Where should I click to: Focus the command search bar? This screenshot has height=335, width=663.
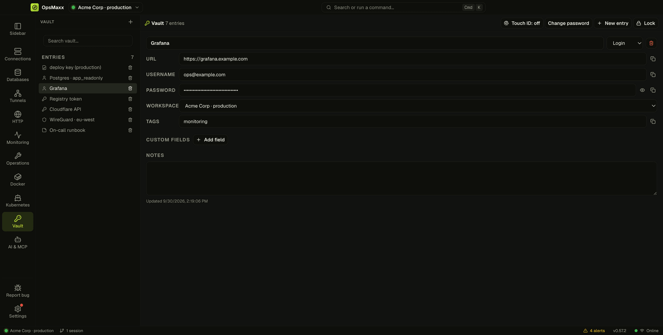(x=403, y=7)
